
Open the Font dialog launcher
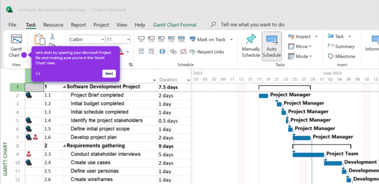tap(130, 65)
